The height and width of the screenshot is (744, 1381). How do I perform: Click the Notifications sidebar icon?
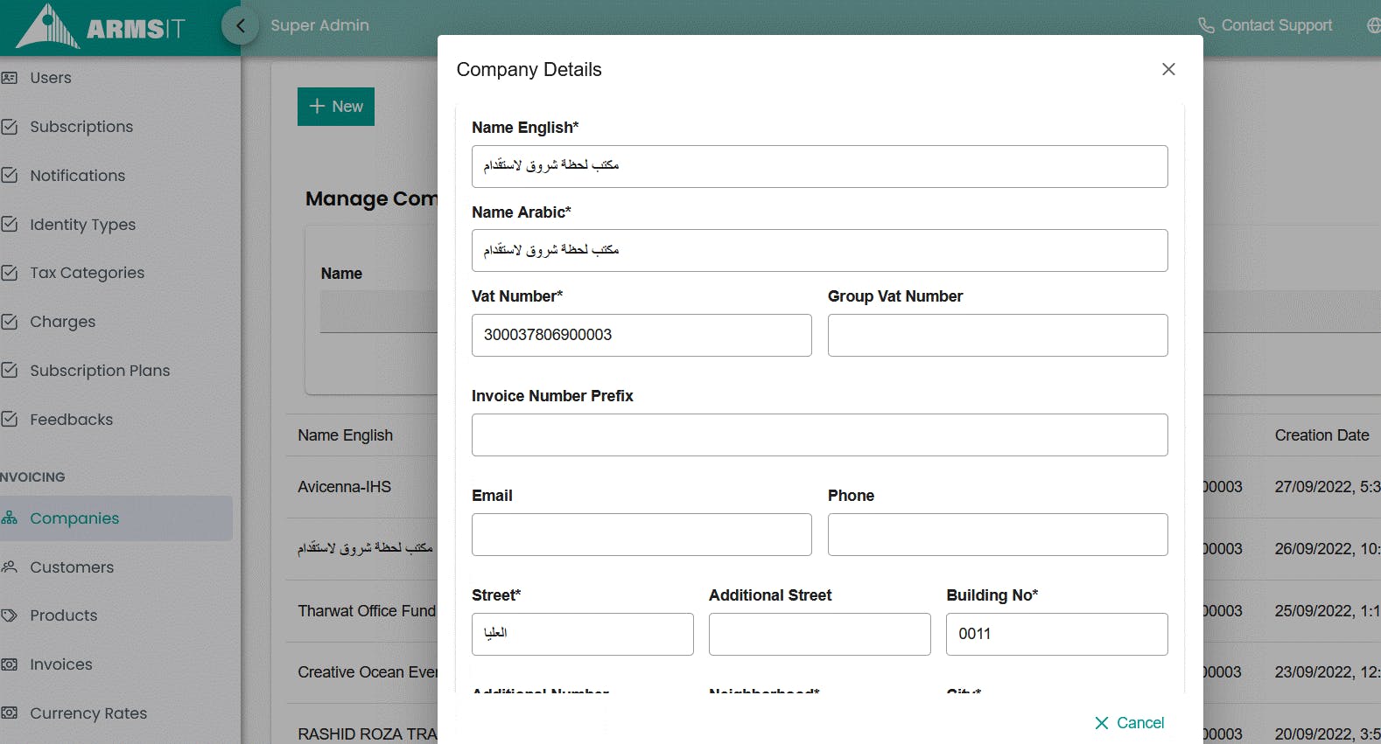click(10, 176)
